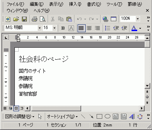Decrease paragraph indent
The width and height of the screenshot is (152, 130).
click(116, 28)
